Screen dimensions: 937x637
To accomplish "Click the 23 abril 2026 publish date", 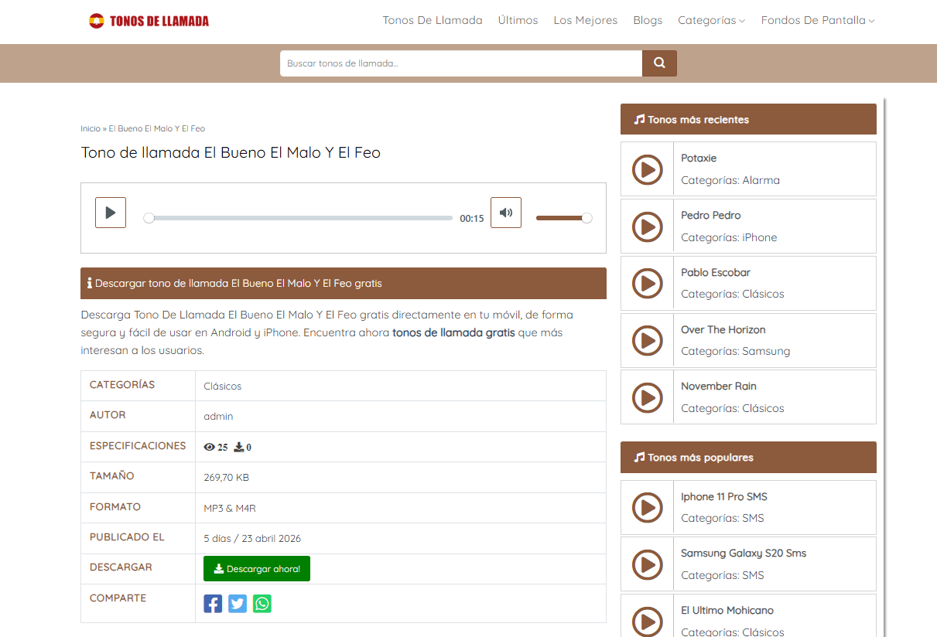I will click(272, 539).
